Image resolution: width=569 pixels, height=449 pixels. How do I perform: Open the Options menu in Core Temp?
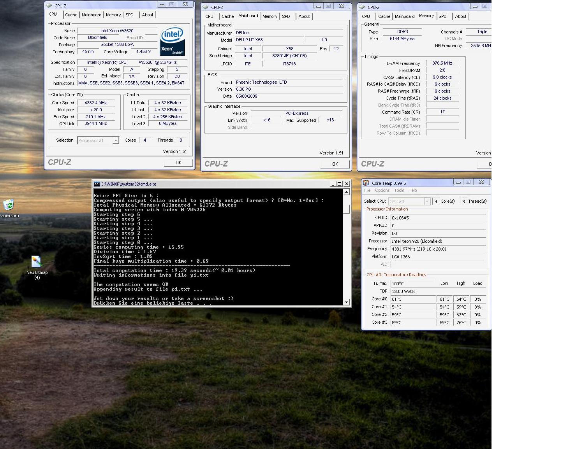point(382,190)
